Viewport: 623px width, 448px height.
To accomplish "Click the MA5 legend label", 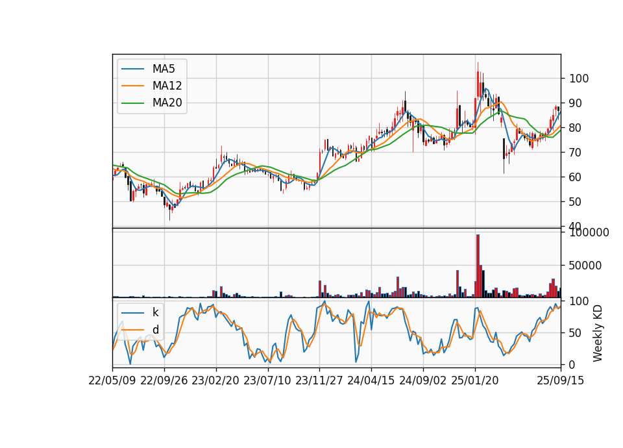I will tap(164, 69).
